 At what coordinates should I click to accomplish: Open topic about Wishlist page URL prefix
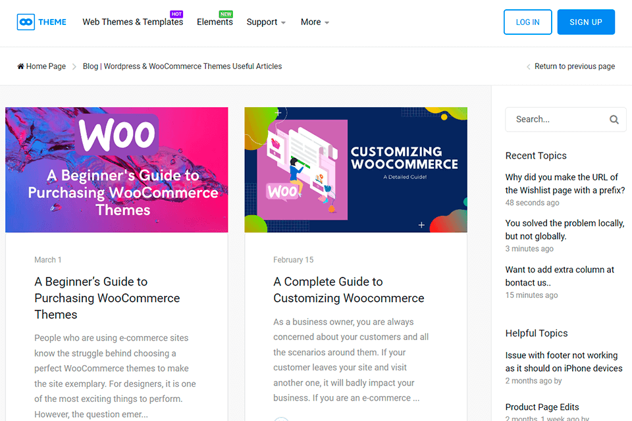[x=565, y=184]
